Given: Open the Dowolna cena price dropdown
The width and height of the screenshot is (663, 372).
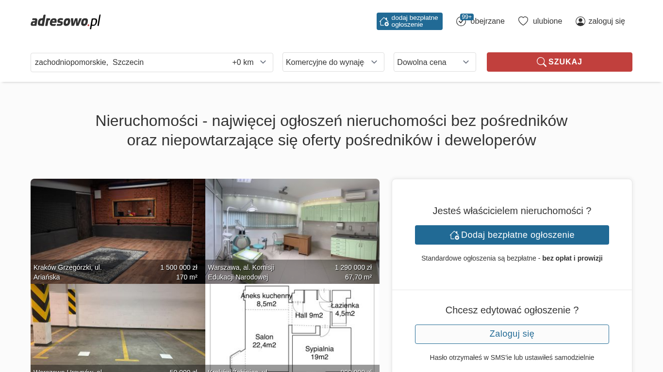Looking at the screenshot, I should pyautogui.click(x=434, y=62).
